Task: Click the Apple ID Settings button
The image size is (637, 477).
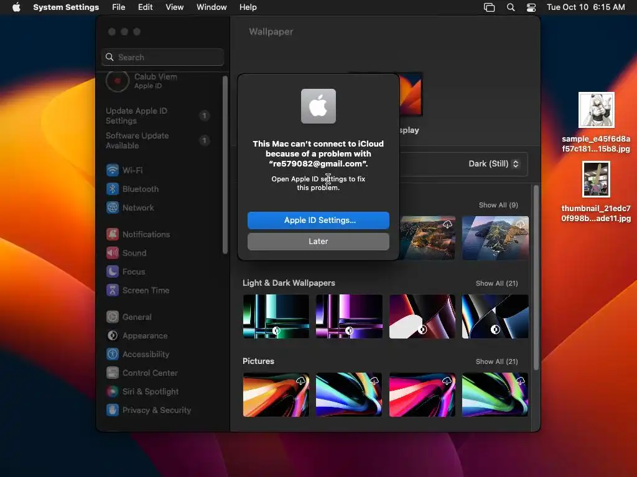Action: [x=318, y=220]
